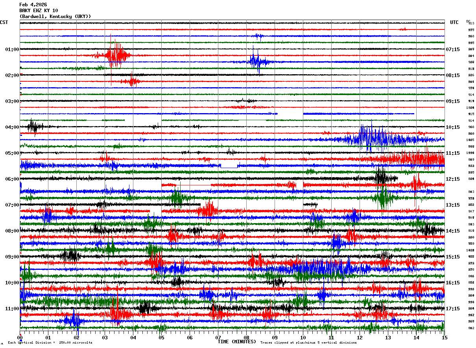The image size is (476, 348).
Task: Click the Feb 4,2026 date title
Action: click(33, 5)
